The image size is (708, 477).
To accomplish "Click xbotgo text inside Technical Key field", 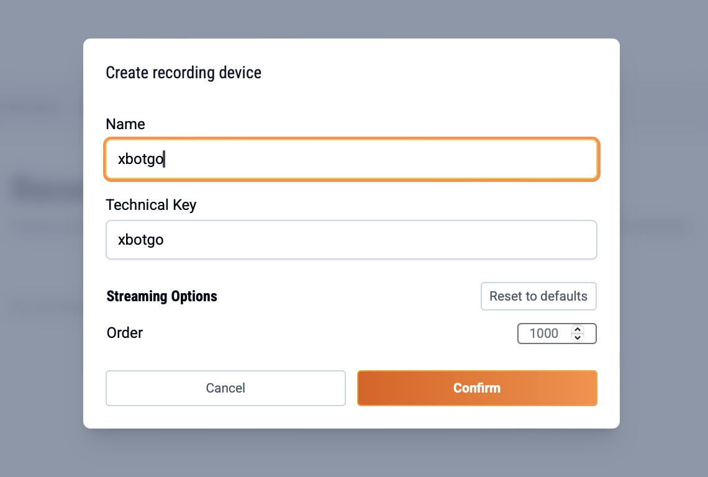I will pyautogui.click(x=140, y=240).
